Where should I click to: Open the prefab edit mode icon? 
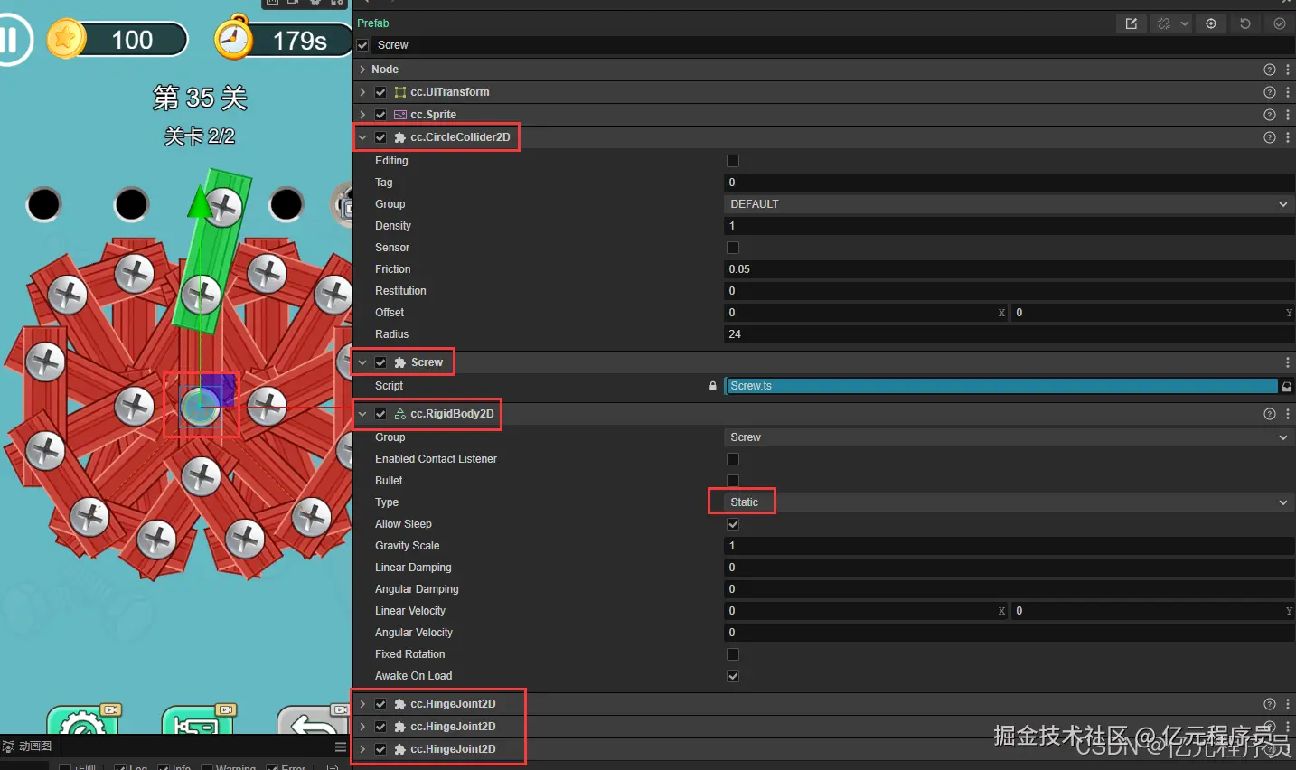pos(1132,23)
